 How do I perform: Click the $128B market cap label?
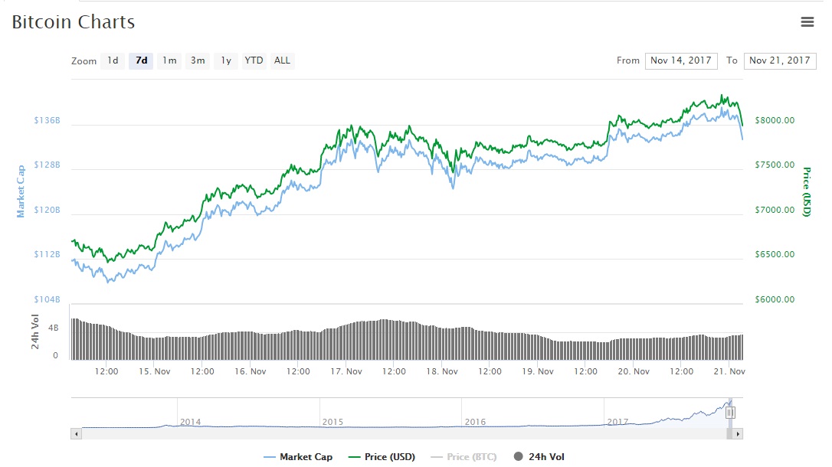[47, 165]
